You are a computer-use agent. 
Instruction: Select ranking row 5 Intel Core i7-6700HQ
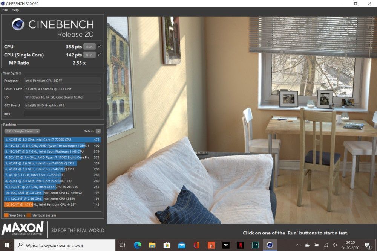(x=52, y=163)
